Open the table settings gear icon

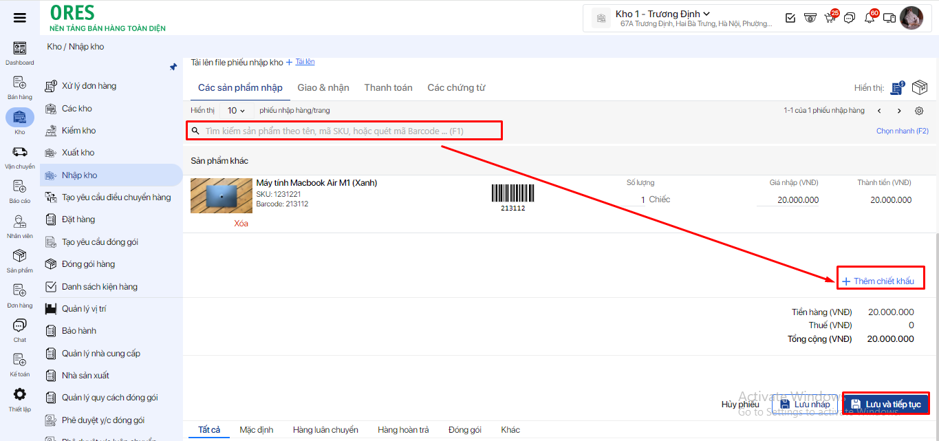pos(919,111)
